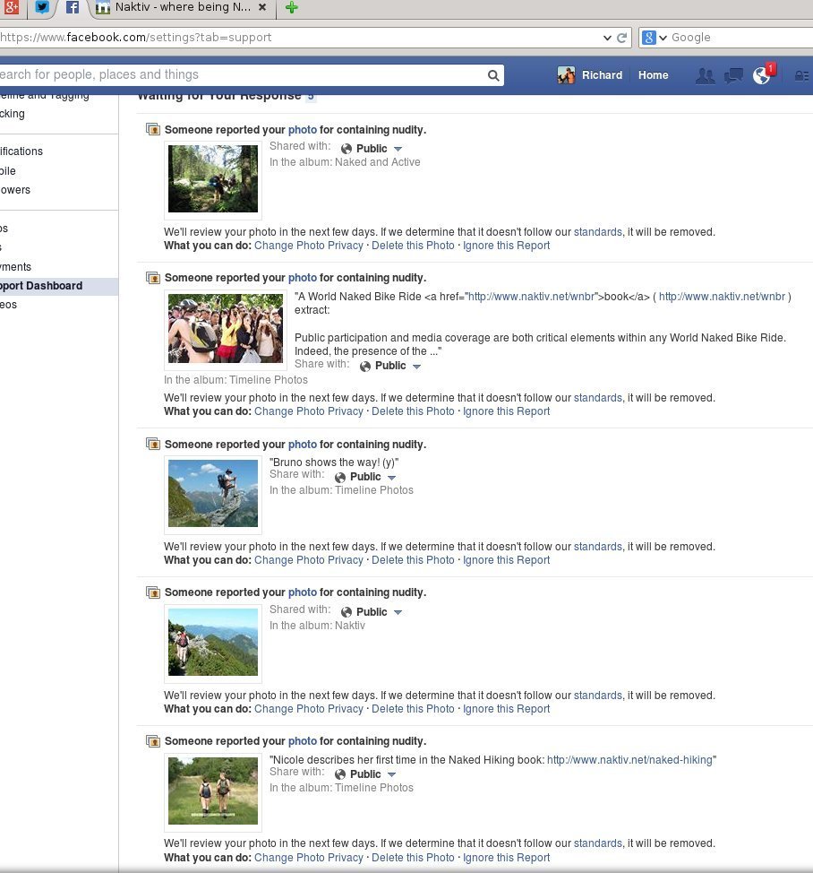Open the friend requests icon
Screen dimensions: 813x873
coord(706,75)
